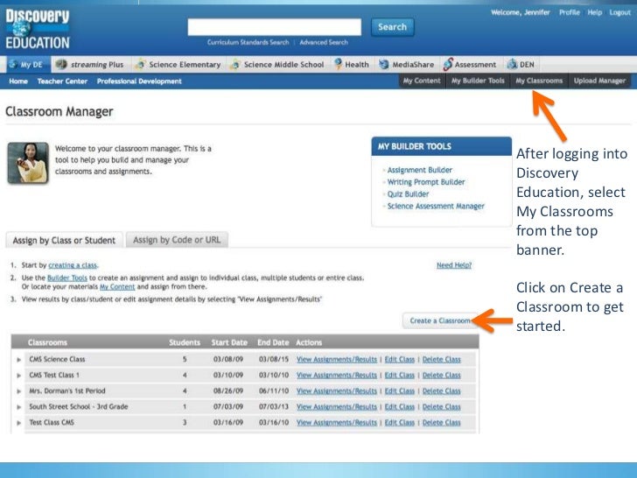Click the Discovery Education logo
This screenshot has width=637, height=478.
tap(38, 29)
